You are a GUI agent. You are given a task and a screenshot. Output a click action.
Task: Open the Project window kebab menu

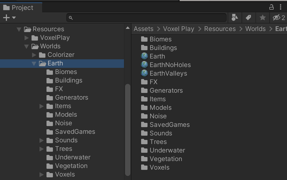[280, 7]
